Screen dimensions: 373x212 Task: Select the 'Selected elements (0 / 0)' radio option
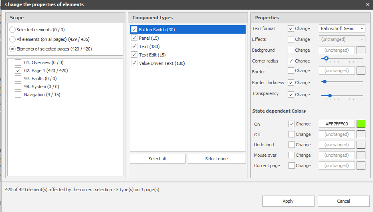12,30
